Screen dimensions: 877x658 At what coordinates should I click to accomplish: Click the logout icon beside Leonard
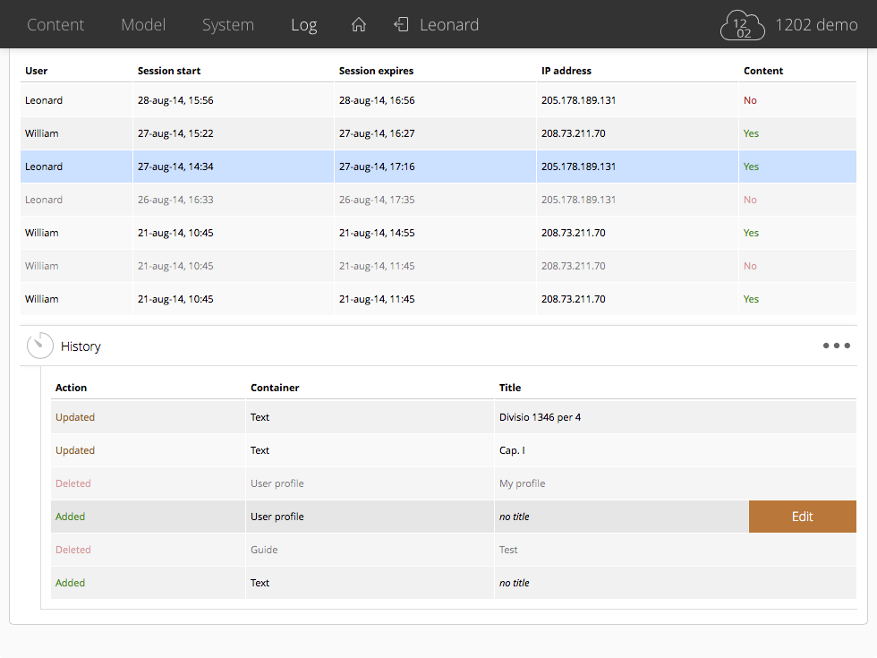pyautogui.click(x=402, y=25)
